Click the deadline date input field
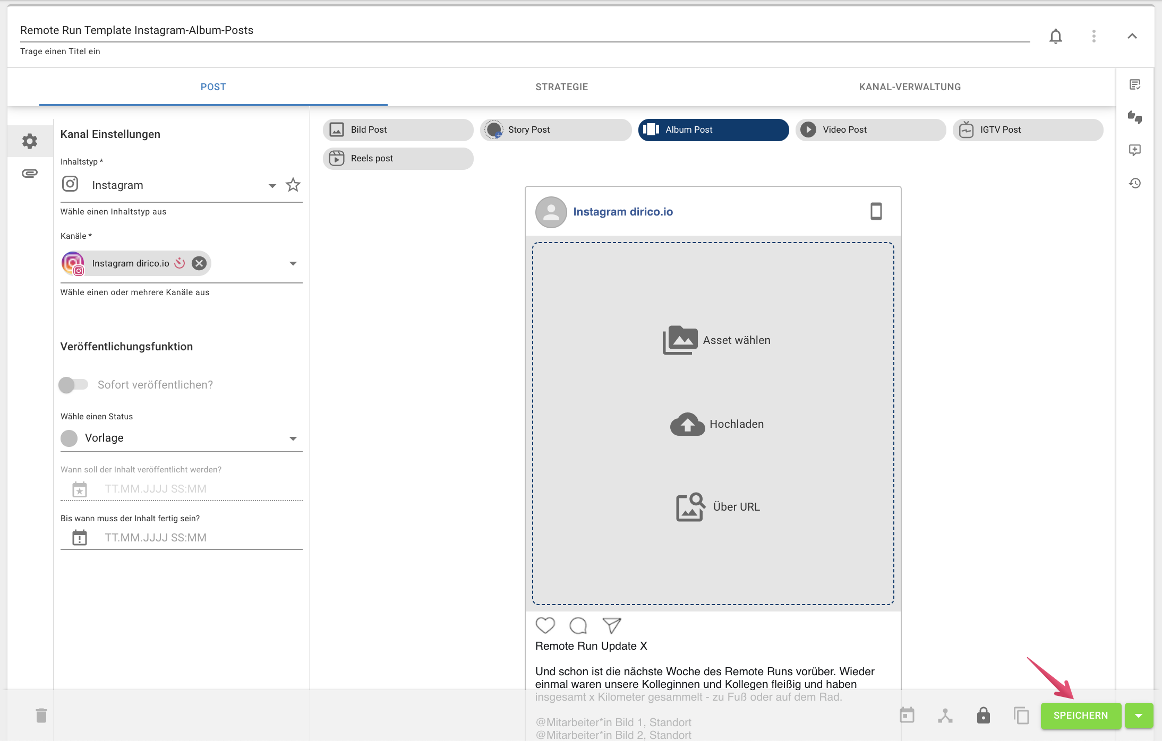The image size is (1162, 741). 181,538
